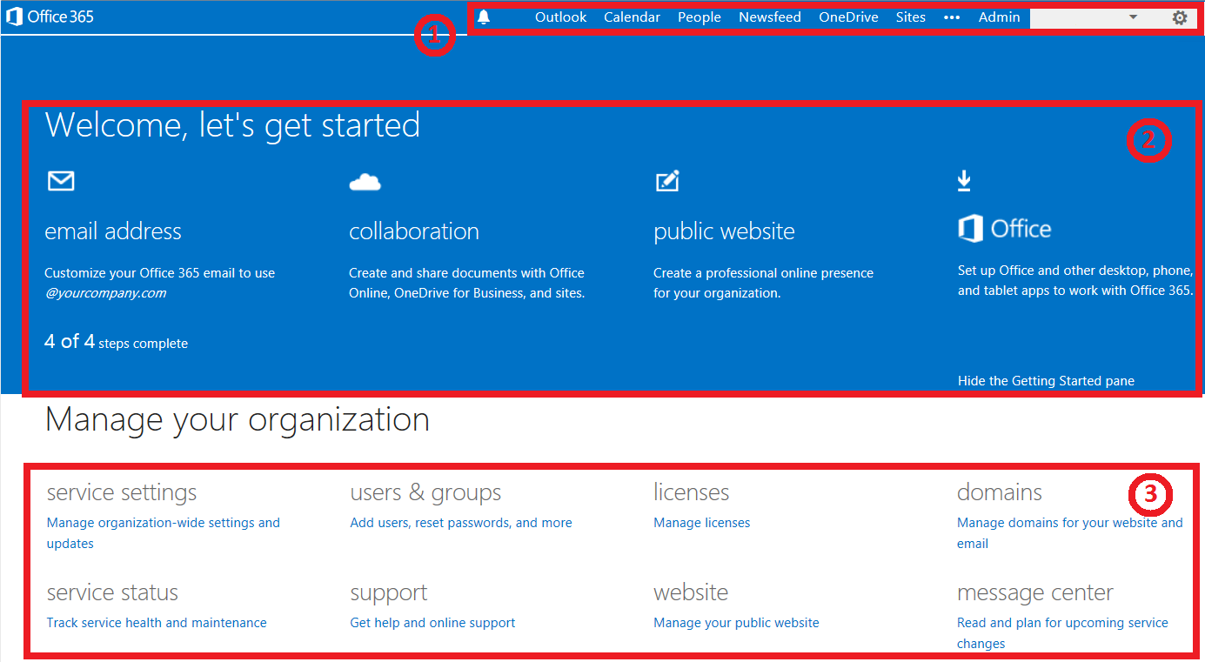Open the settings gear icon
Viewport: 1205px width, 662px height.
(1180, 17)
